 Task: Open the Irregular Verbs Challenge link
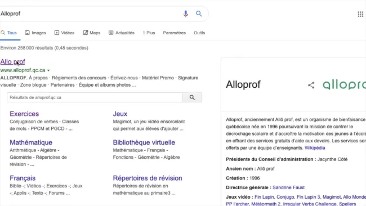coord(310,204)
